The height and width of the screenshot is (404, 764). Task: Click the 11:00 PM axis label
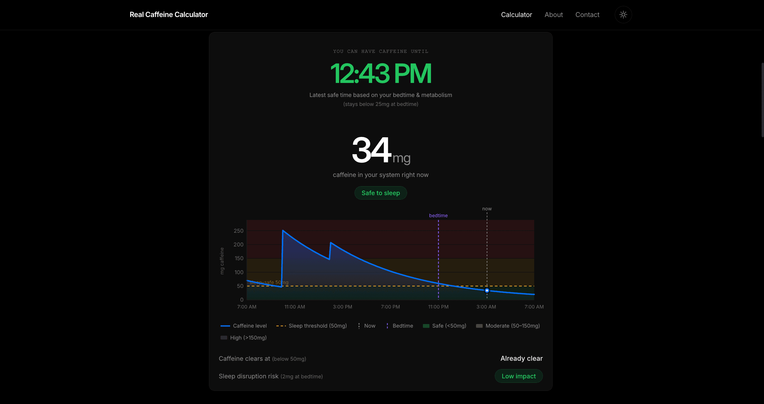tap(438, 307)
